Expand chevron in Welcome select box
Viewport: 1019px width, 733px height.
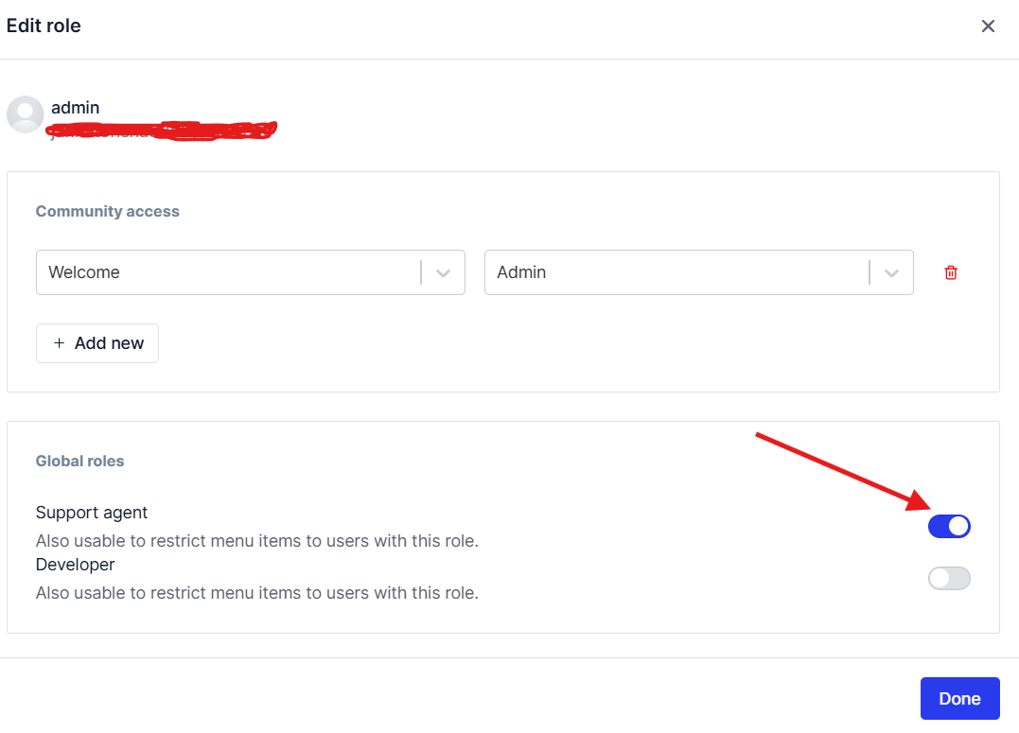coord(443,273)
